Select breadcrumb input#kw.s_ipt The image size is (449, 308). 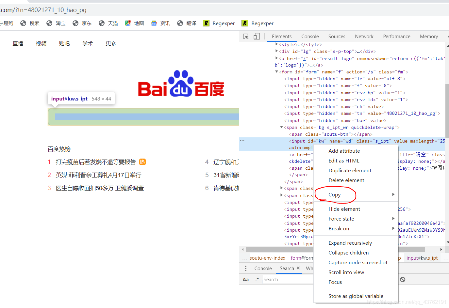[422, 258]
